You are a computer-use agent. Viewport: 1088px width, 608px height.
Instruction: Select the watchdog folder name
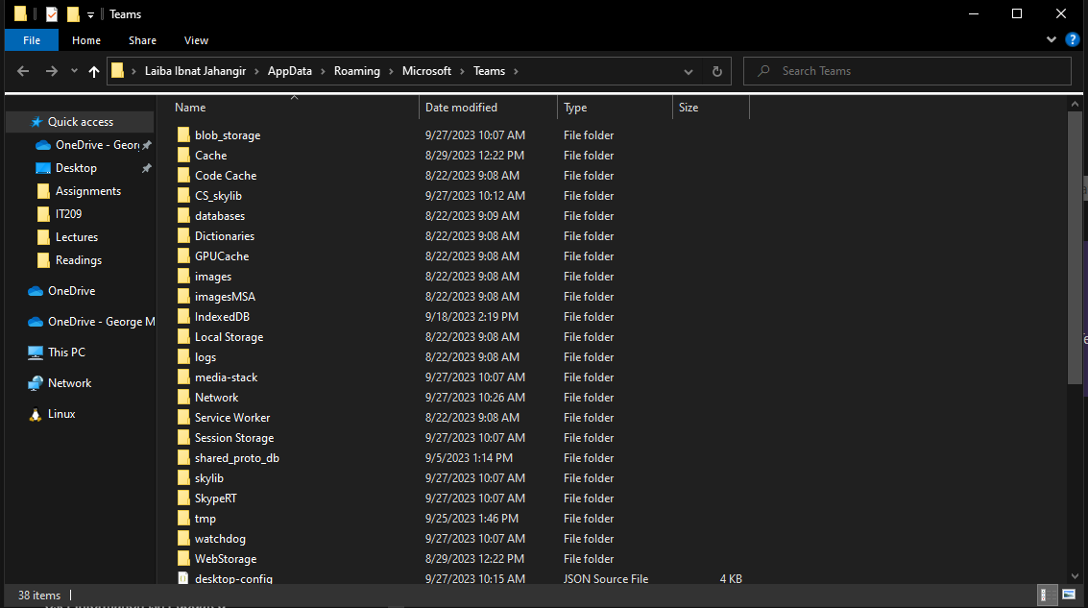pyautogui.click(x=220, y=539)
